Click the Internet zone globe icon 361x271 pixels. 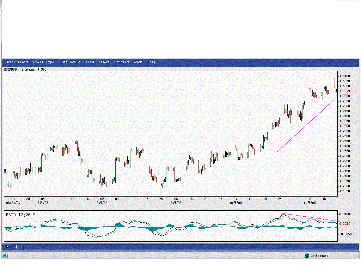tap(307, 255)
